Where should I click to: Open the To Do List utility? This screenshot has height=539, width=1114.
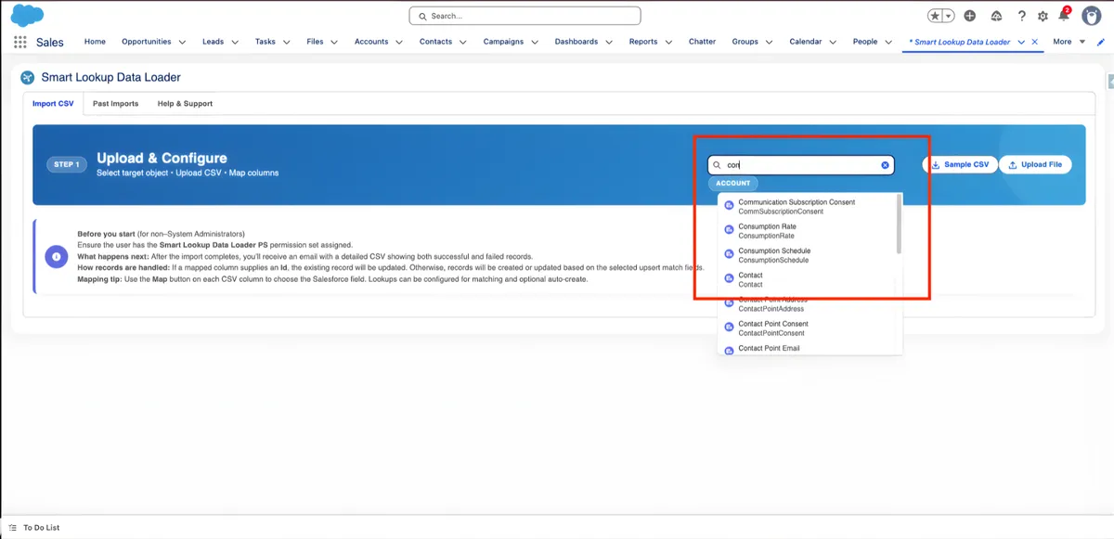pyautogui.click(x=34, y=528)
